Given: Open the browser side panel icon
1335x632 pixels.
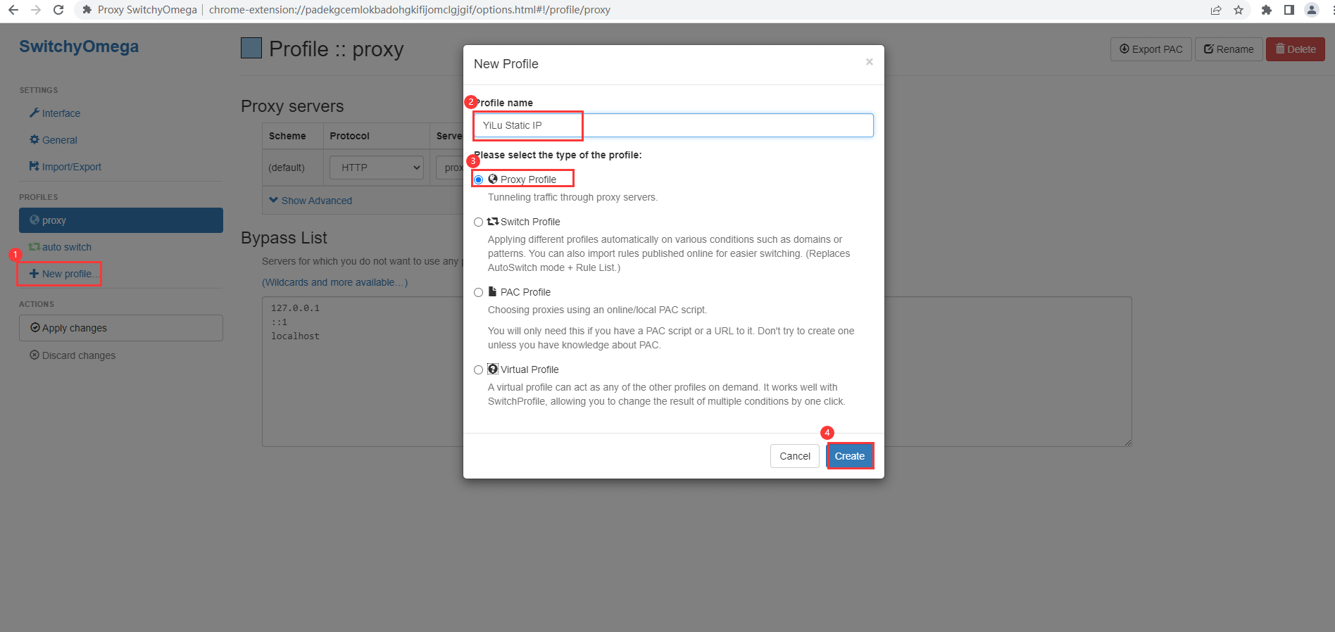Looking at the screenshot, I should coord(1289,10).
